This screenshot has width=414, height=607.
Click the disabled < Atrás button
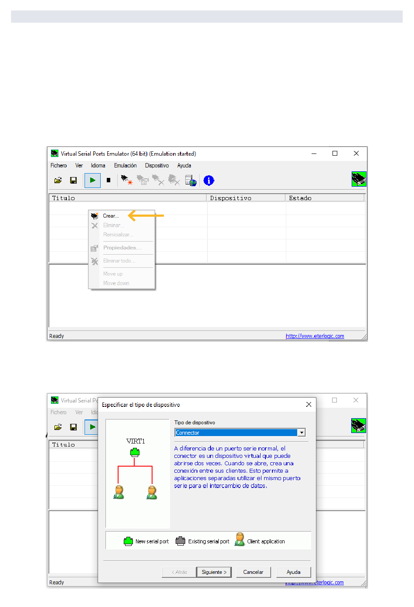click(179, 572)
